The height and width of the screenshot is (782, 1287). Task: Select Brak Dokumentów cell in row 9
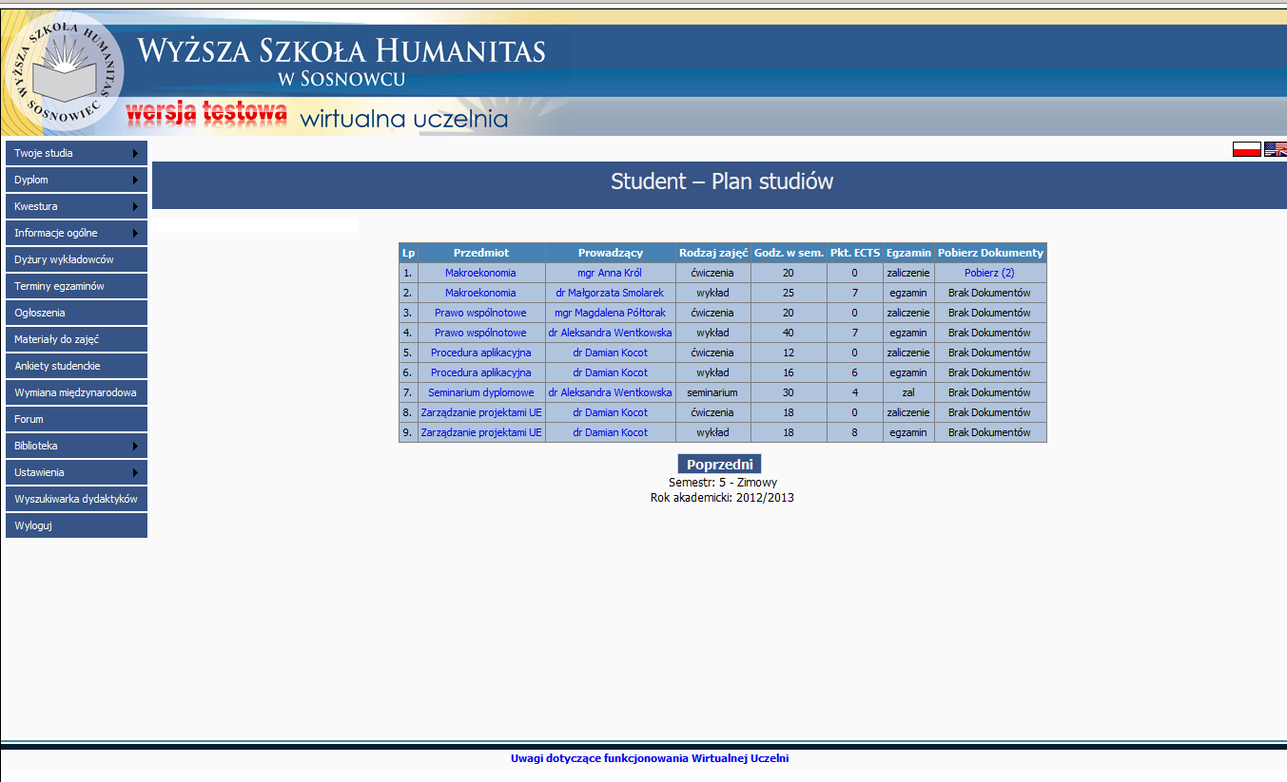click(990, 432)
